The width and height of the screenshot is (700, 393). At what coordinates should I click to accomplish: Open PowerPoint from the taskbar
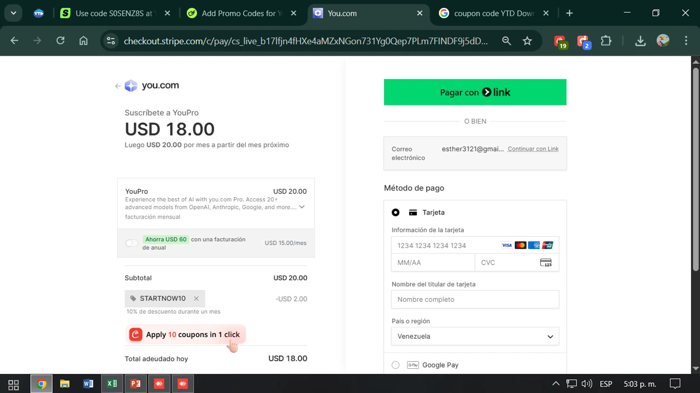click(x=135, y=384)
